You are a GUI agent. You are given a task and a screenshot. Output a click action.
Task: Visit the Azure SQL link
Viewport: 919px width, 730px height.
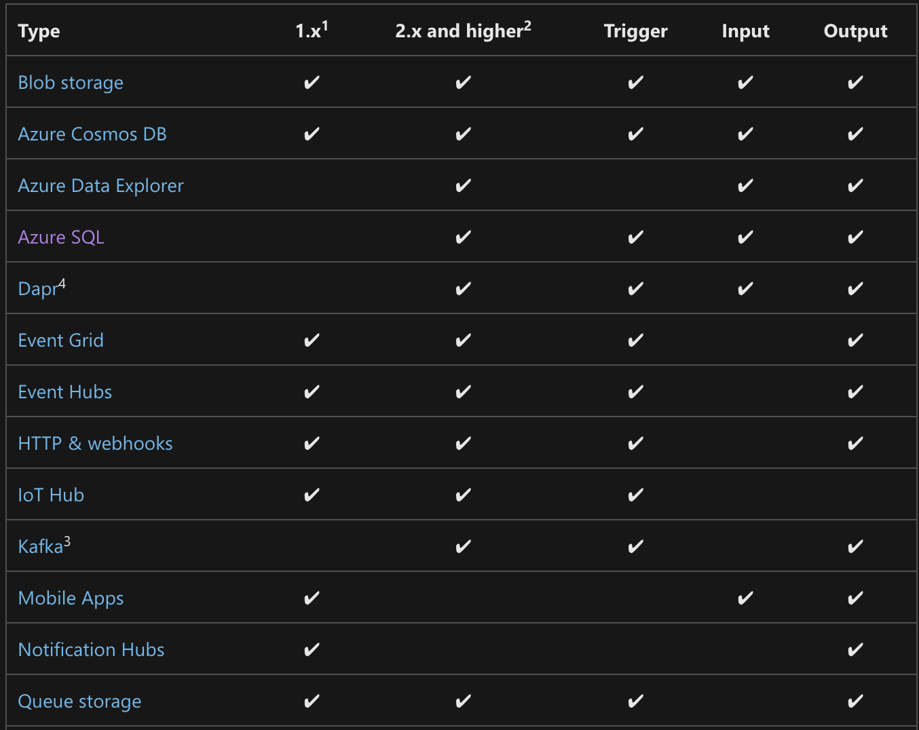61,237
